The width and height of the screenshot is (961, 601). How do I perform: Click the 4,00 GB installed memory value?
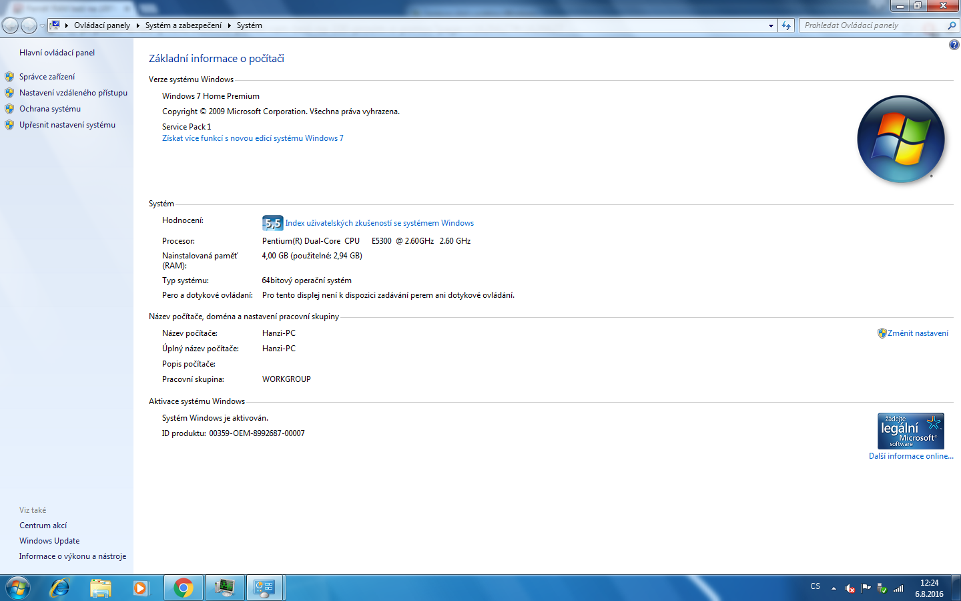coord(312,256)
